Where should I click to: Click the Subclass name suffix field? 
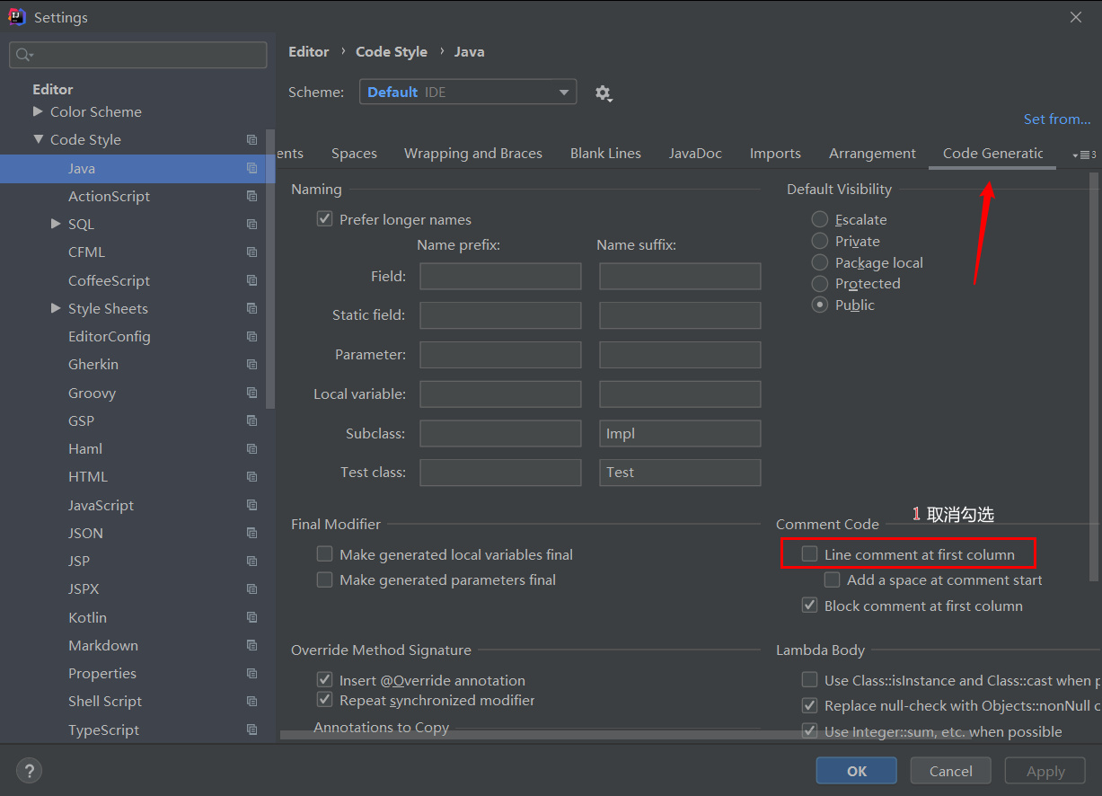[x=680, y=433]
